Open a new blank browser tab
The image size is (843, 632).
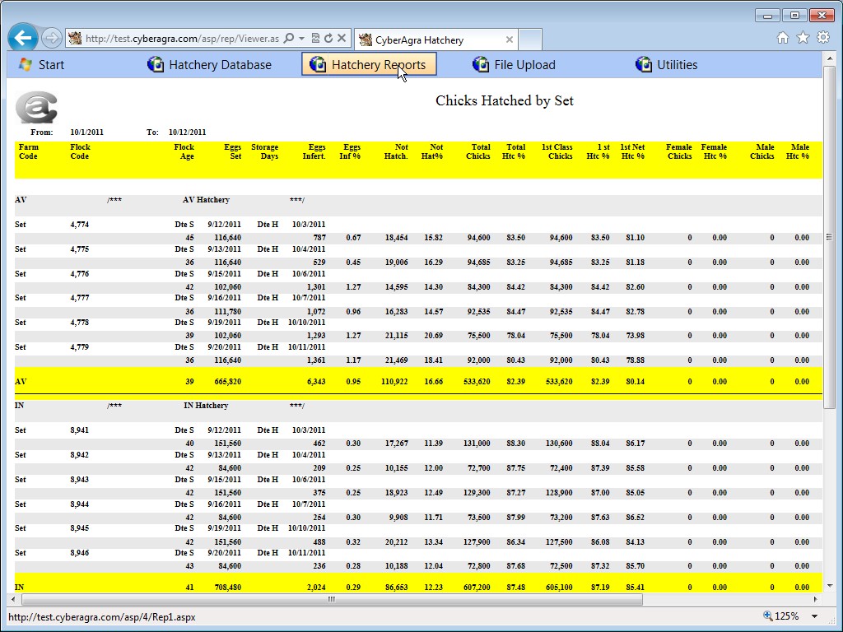(530, 39)
